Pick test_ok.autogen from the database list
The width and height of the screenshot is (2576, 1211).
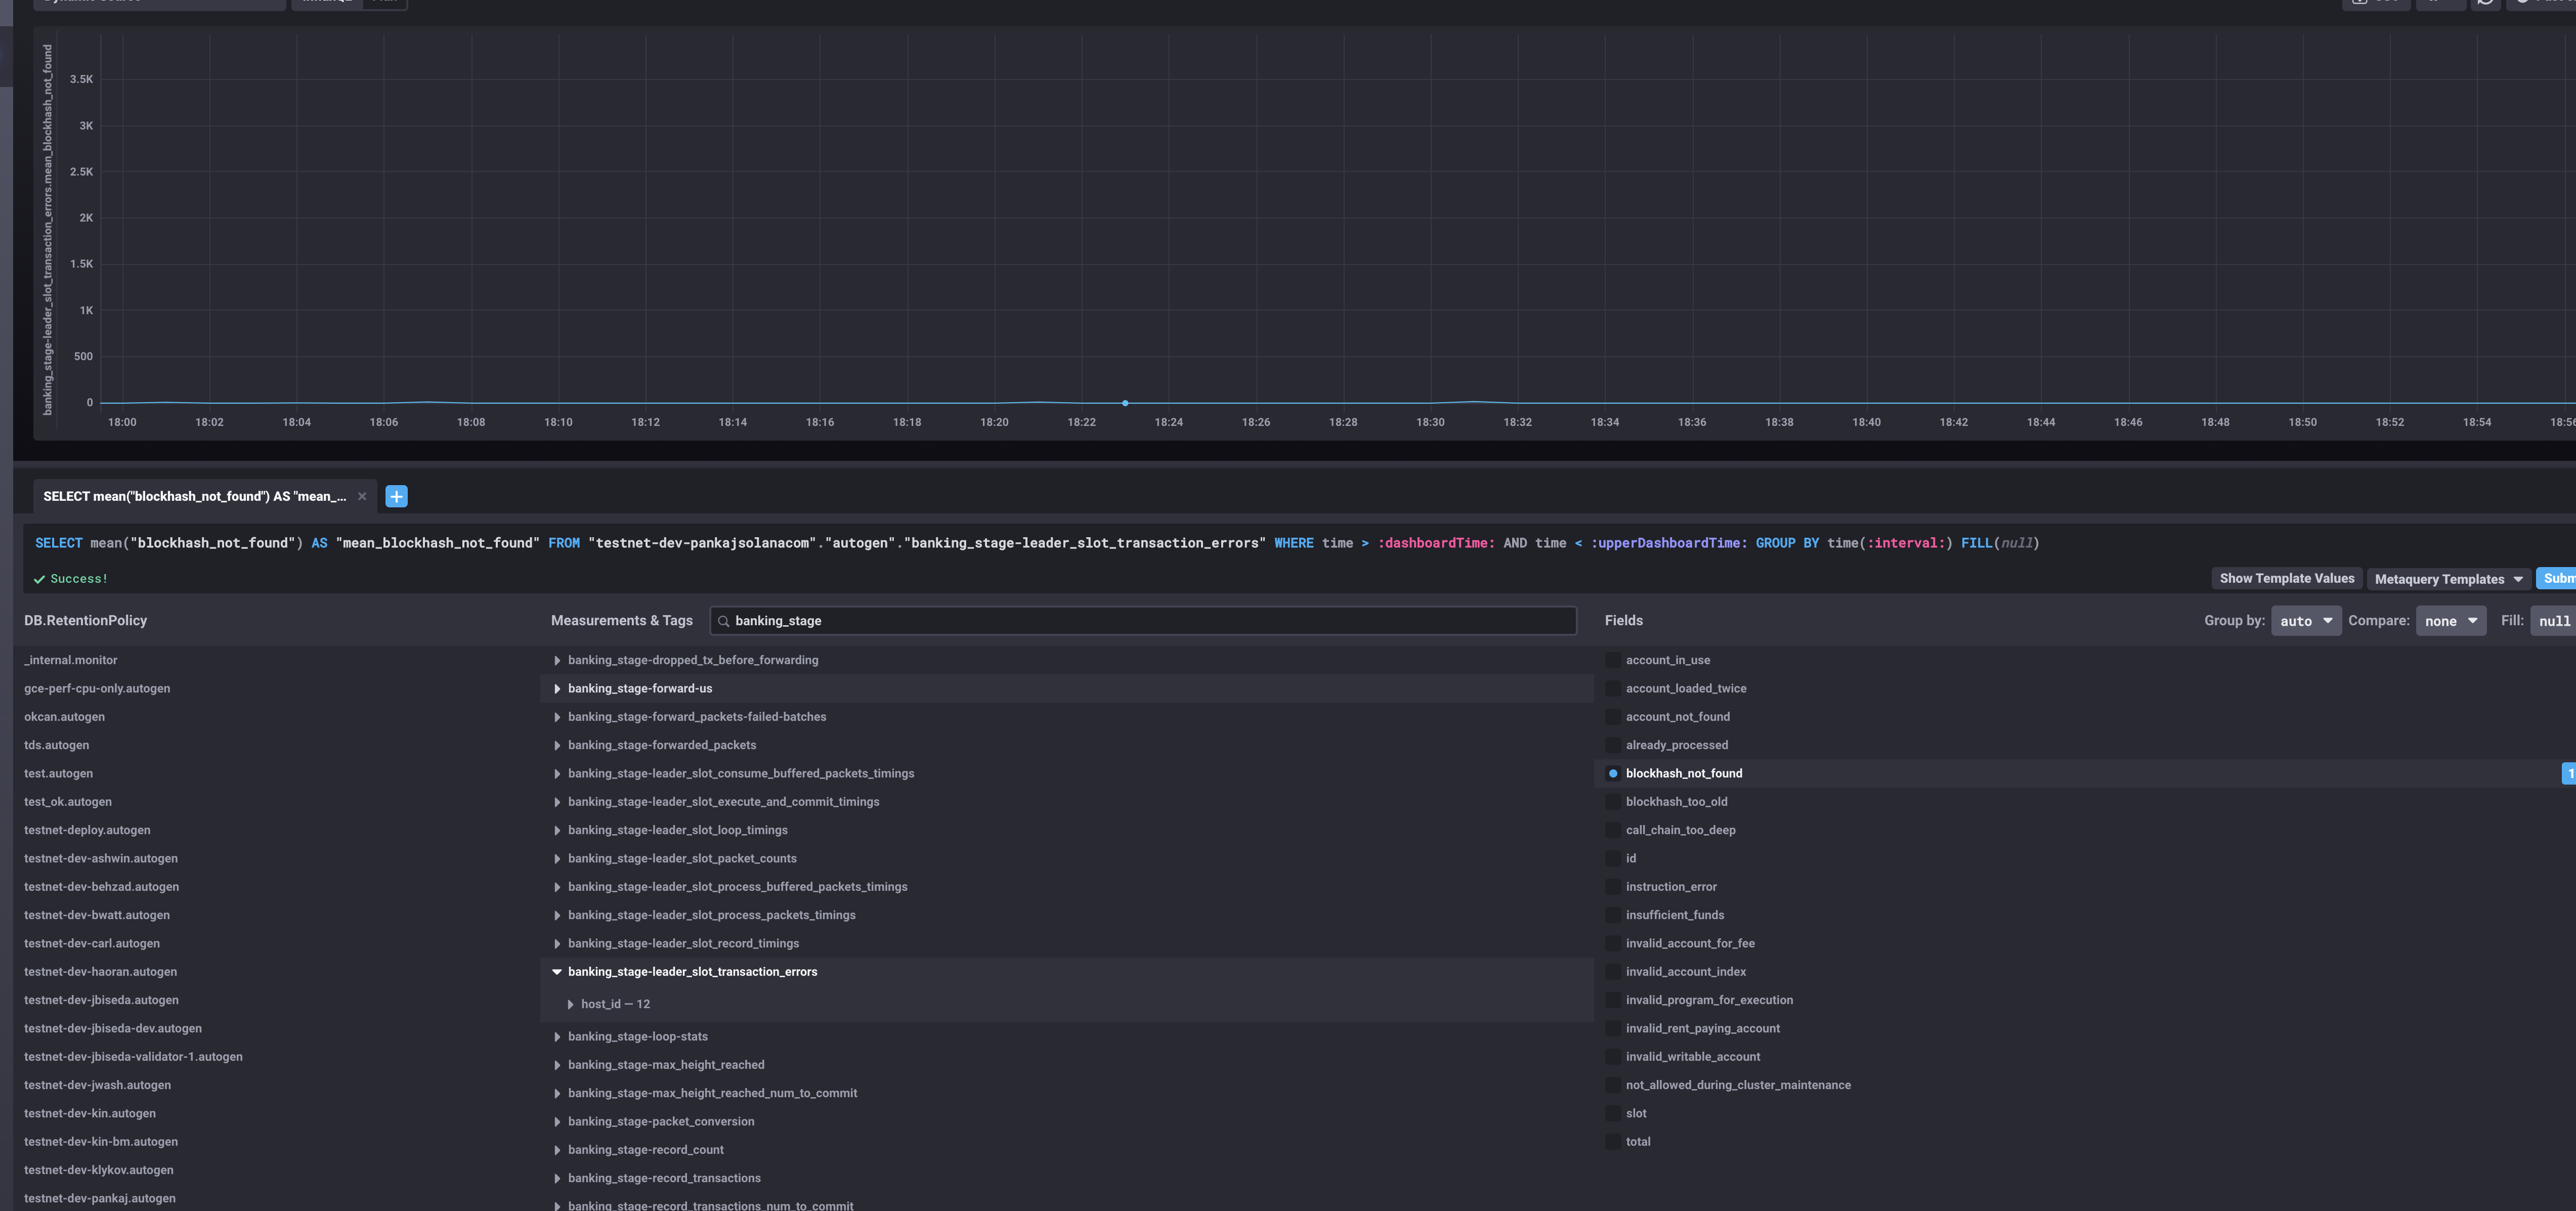click(x=68, y=802)
